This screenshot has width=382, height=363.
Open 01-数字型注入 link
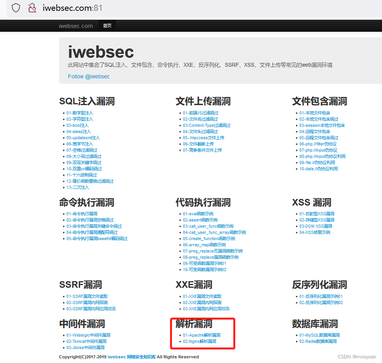(x=80, y=113)
